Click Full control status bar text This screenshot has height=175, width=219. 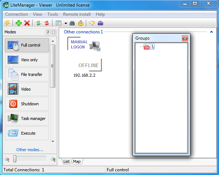[118, 170]
